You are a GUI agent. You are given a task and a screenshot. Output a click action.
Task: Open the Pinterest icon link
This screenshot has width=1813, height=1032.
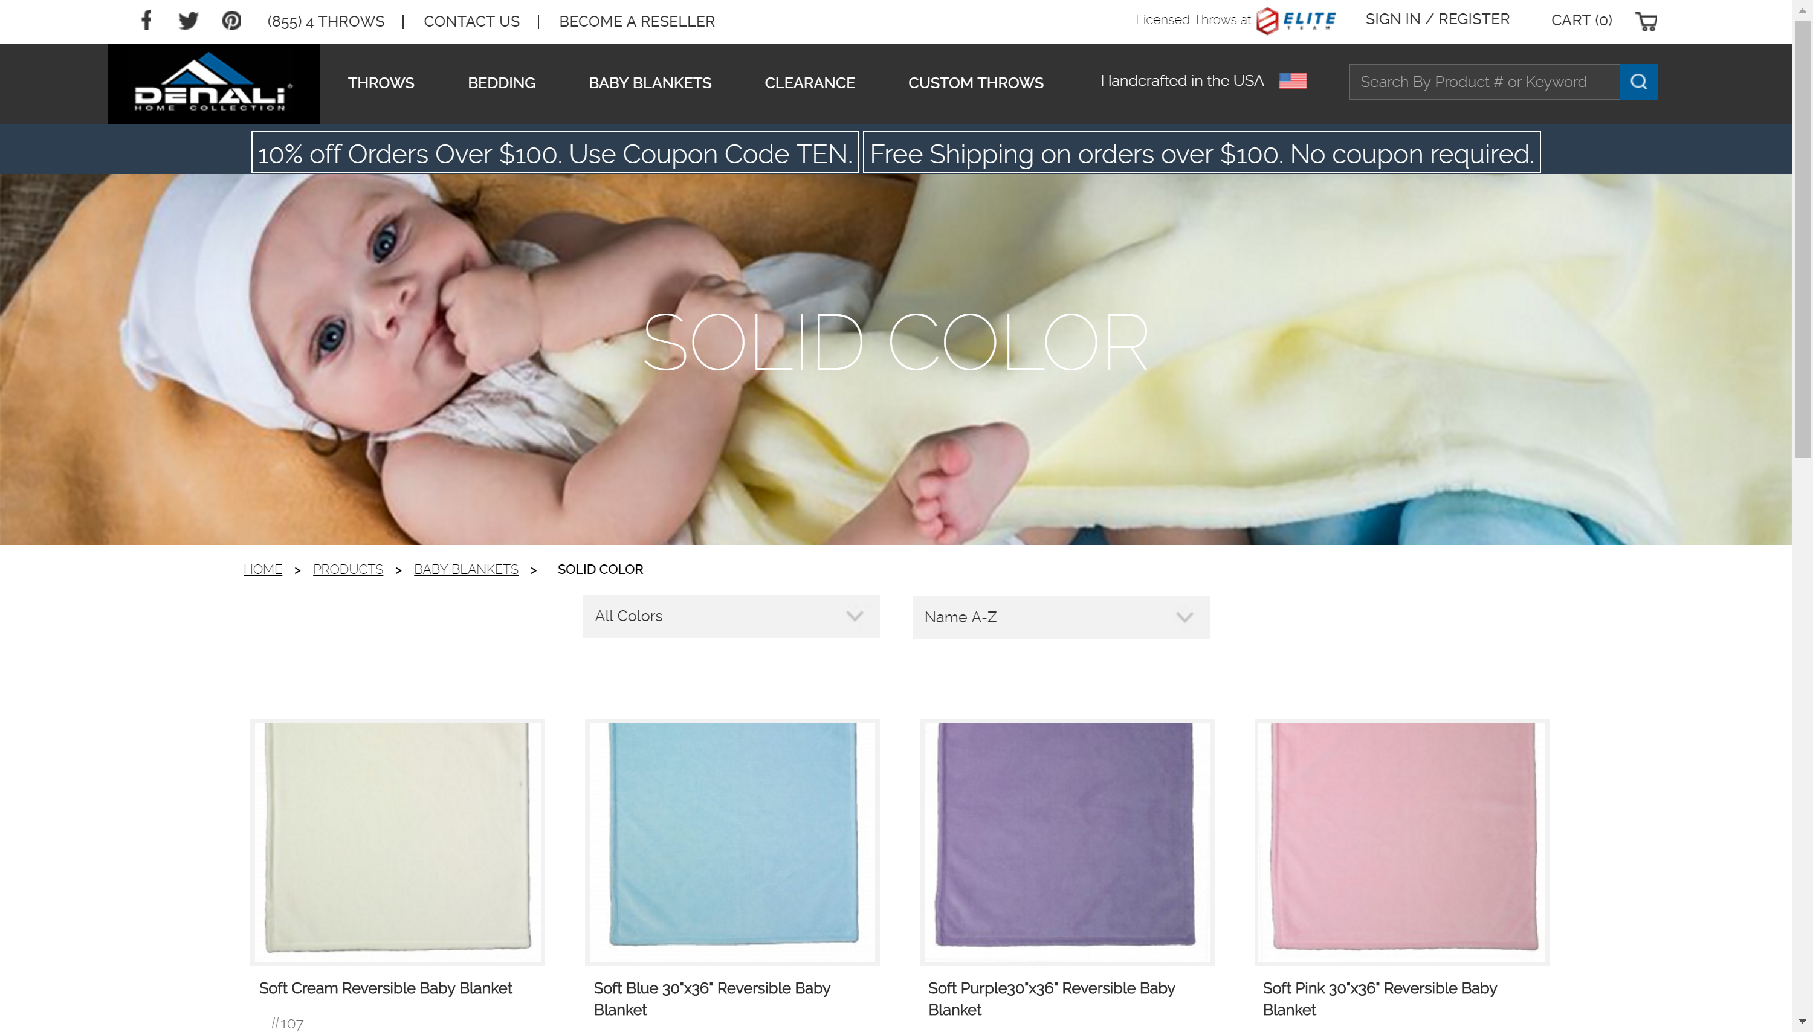[231, 21]
